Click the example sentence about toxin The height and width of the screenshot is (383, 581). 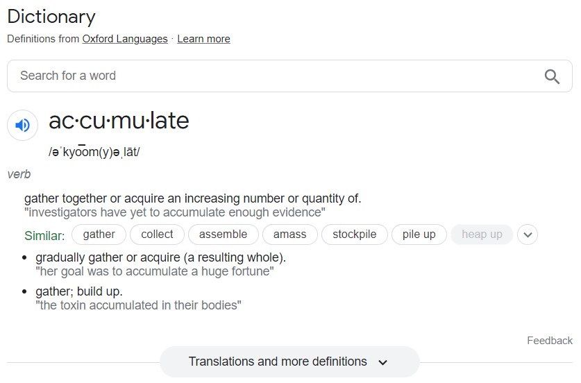[138, 305]
